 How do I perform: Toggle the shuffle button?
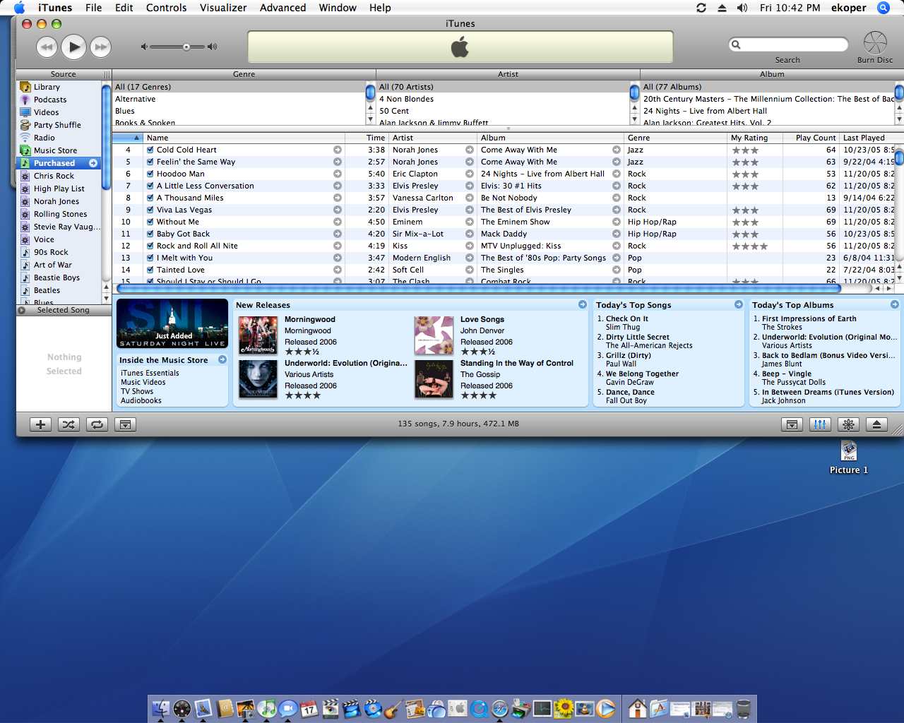(68, 424)
